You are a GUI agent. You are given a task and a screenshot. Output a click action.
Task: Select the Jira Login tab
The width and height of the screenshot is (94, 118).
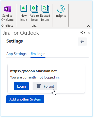point(38,54)
